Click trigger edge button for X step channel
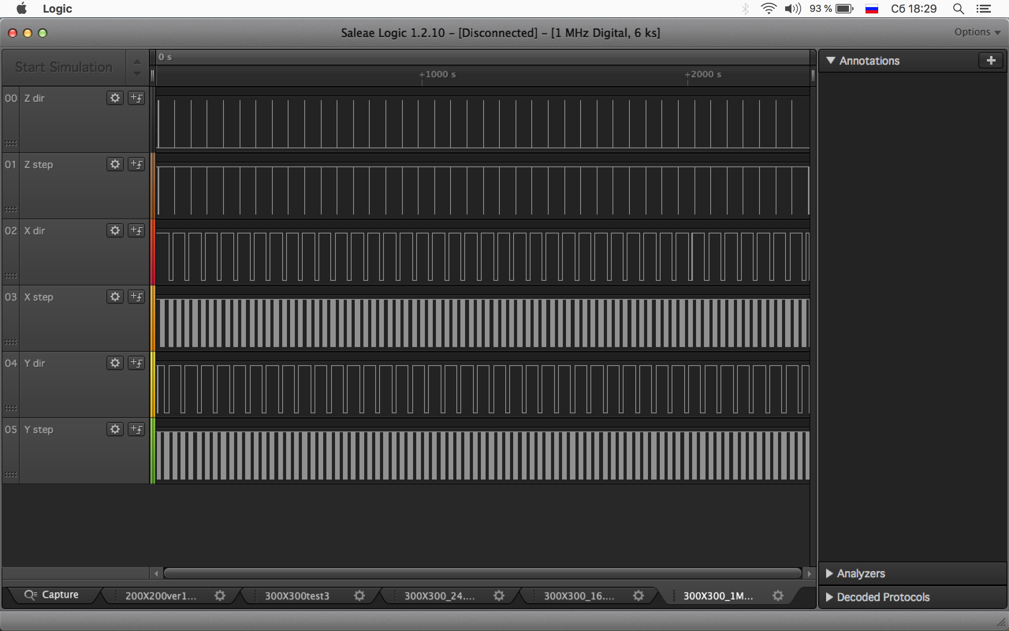The image size is (1009, 631). (136, 297)
